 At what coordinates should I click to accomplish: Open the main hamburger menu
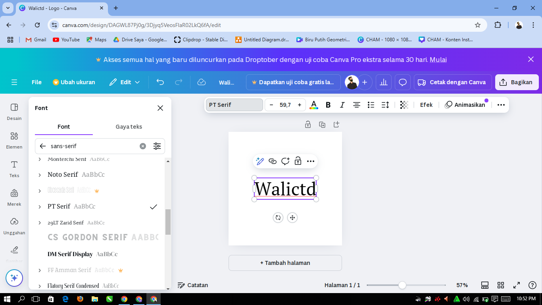point(14,82)
